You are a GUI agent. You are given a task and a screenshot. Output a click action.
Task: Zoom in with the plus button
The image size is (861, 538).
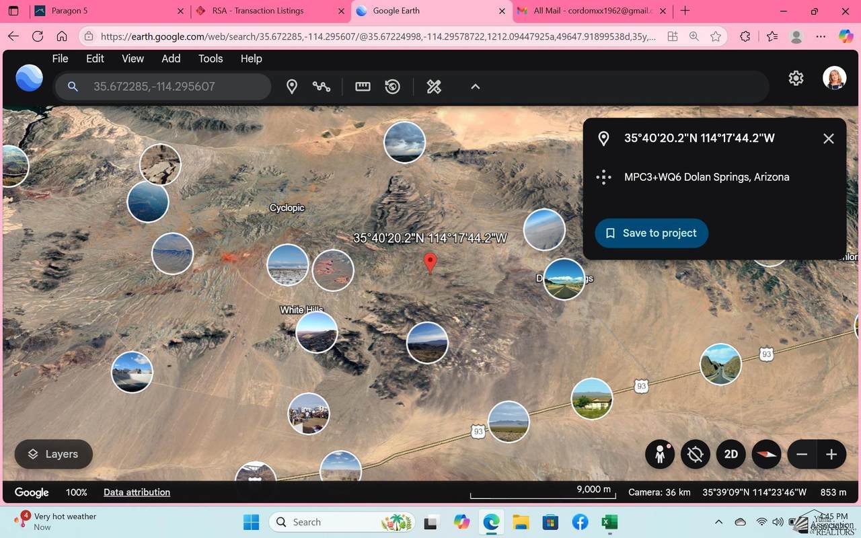[x=831, y=455]
